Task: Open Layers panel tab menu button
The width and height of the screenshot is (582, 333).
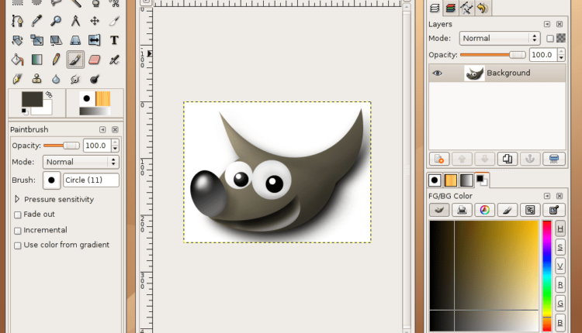Action: point(547,24)
